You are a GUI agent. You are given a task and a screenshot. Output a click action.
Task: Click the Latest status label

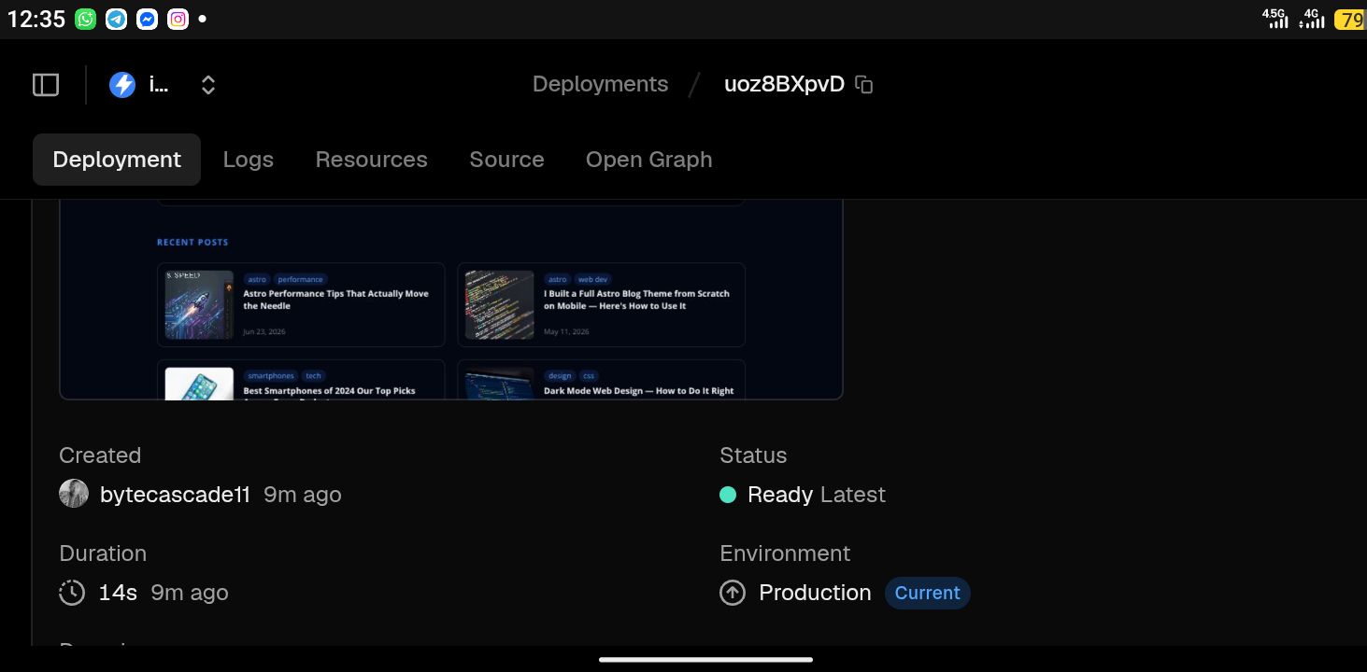coord(852,495)
